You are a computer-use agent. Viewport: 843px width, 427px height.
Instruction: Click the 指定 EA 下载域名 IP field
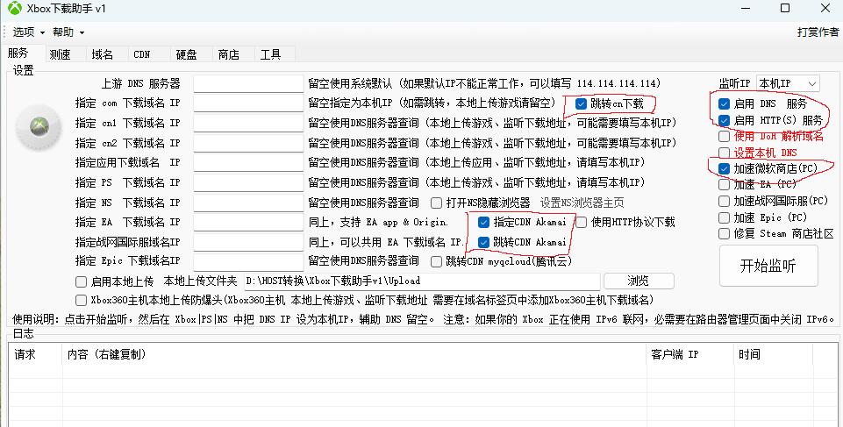point(248,222)
